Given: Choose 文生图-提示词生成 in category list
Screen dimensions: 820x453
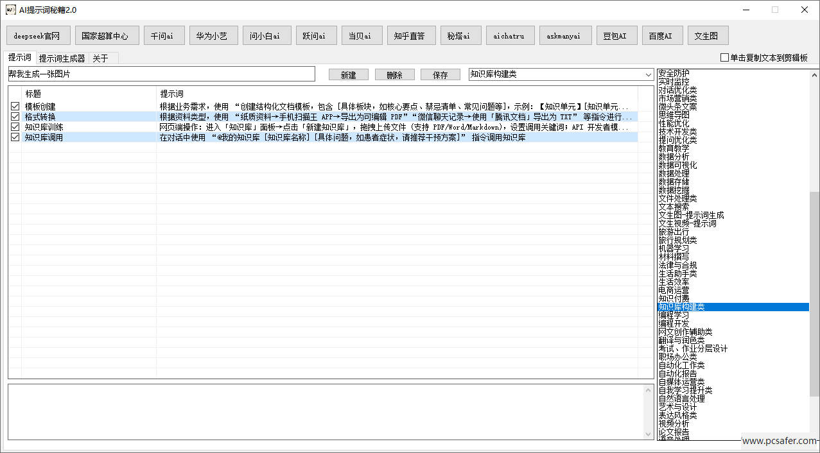Looking at the screenshot, I should pos(691,216).
